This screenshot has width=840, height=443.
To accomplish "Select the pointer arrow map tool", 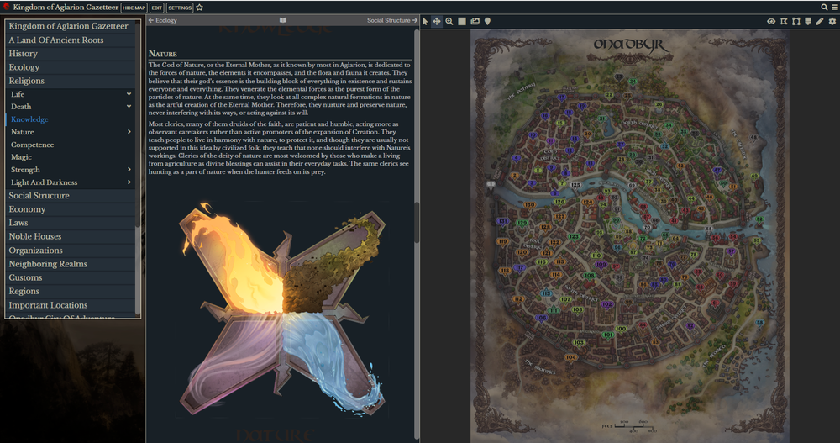I will coord(425,21).
